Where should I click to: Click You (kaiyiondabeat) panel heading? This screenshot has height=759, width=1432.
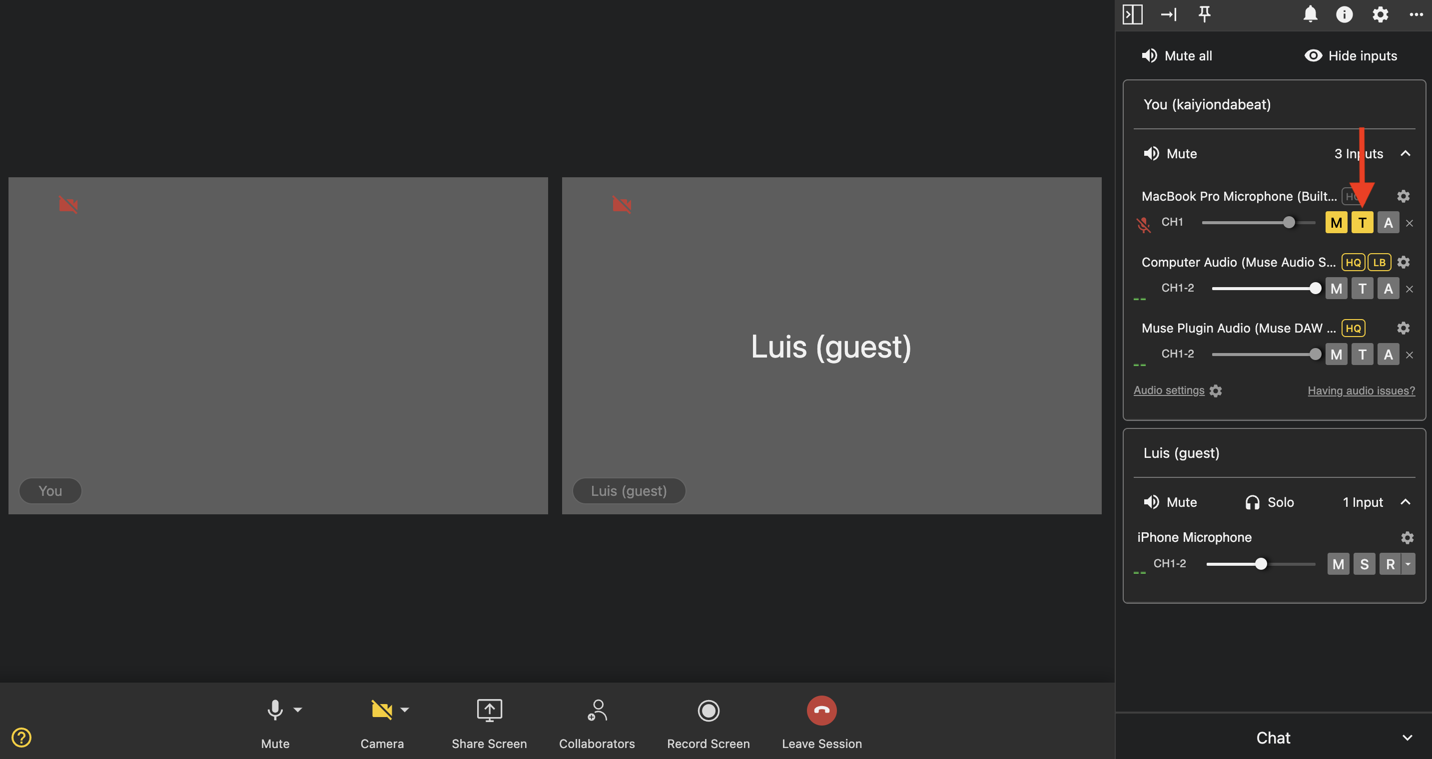tap(1207, 104)
